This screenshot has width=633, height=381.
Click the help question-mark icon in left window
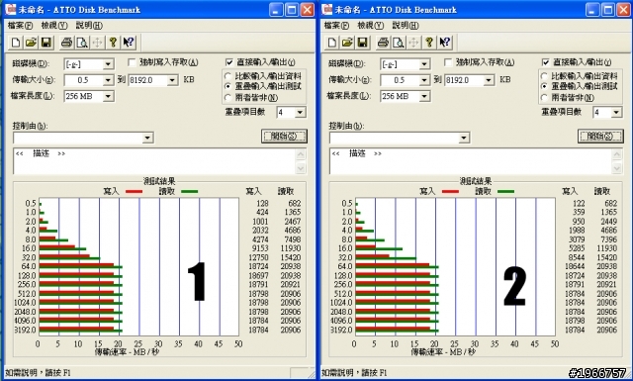click(113, 42)
